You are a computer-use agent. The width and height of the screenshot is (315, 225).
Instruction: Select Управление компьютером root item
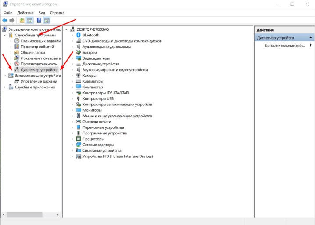tap(35, 29)
